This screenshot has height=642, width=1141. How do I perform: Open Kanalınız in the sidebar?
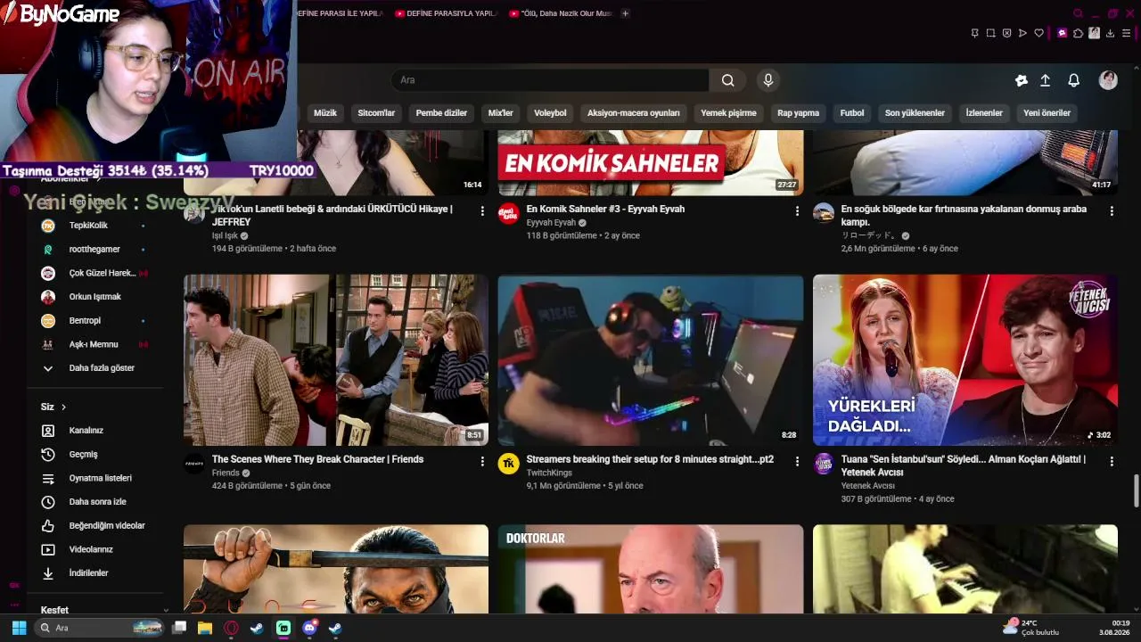click(94, 431)
